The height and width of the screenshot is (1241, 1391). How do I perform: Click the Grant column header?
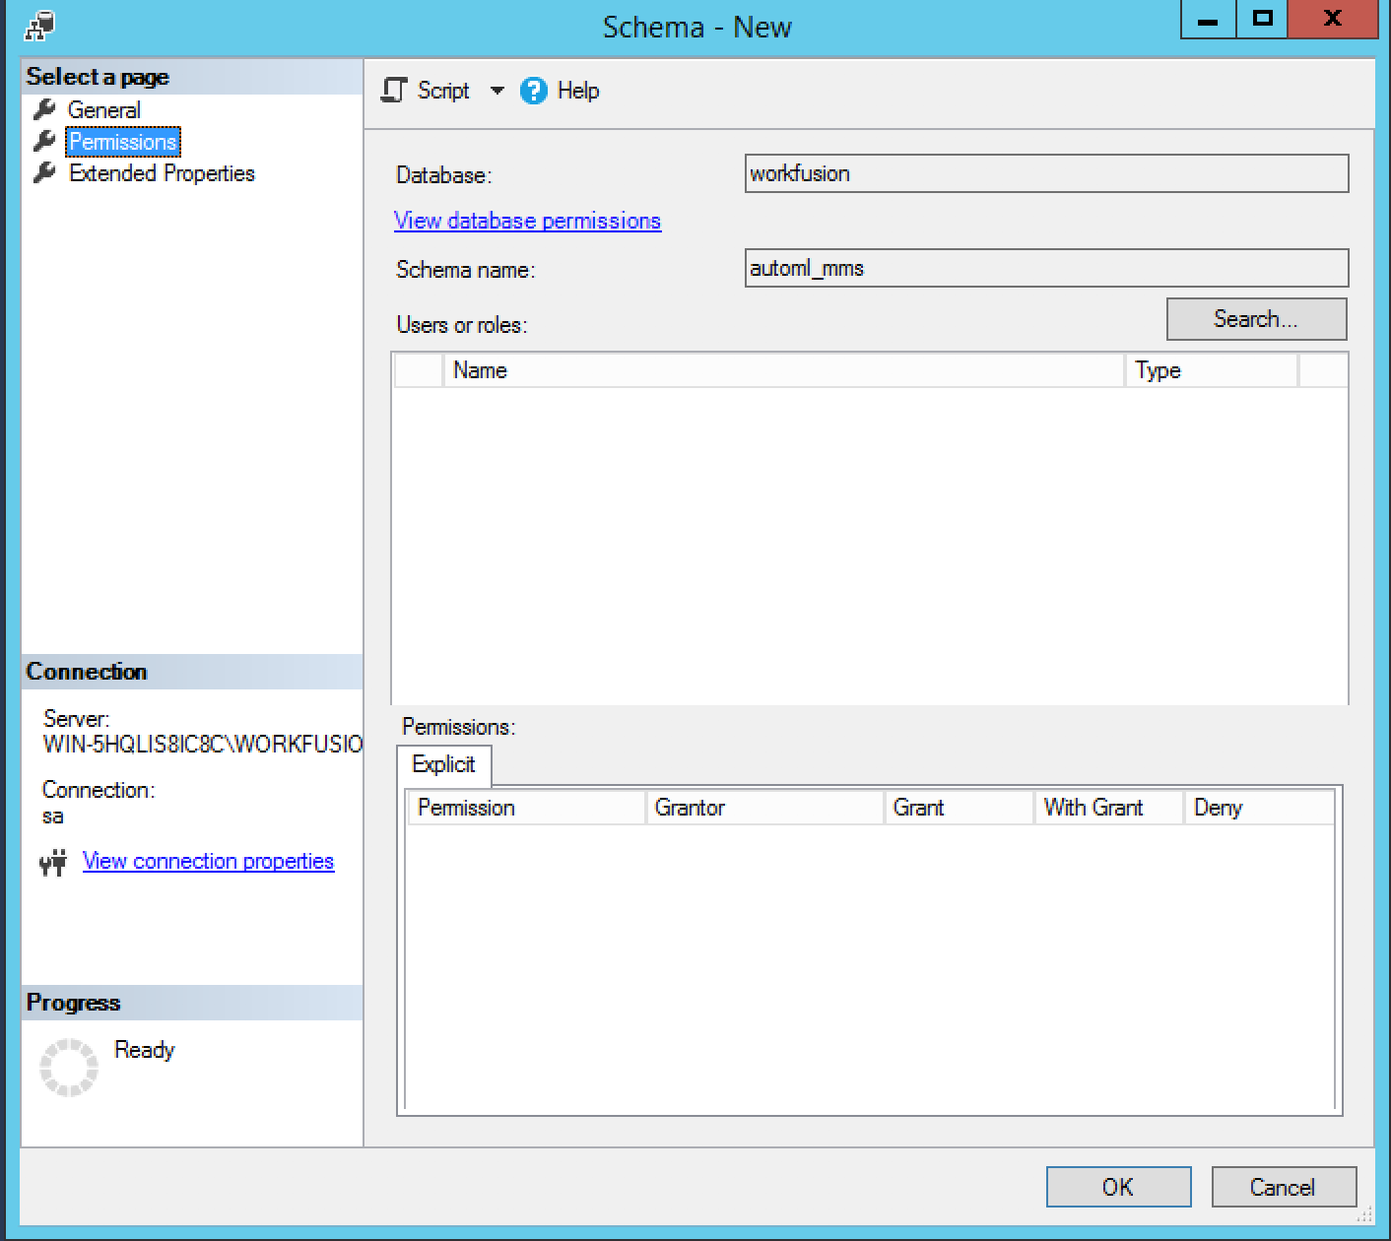coord(959,808)
